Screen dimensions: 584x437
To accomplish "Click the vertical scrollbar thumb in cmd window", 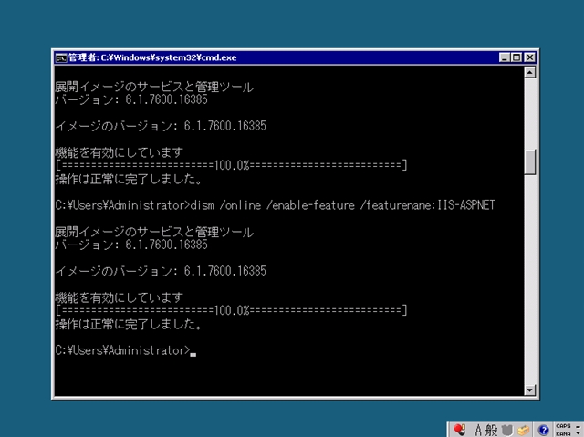I will 529,161.
